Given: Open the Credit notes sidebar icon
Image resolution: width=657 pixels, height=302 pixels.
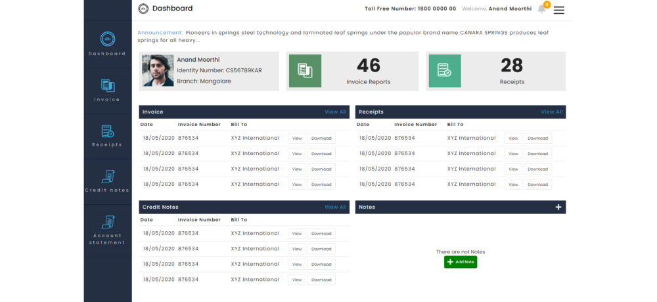Looking at the screenshot, I should click(x=108, y=177).
